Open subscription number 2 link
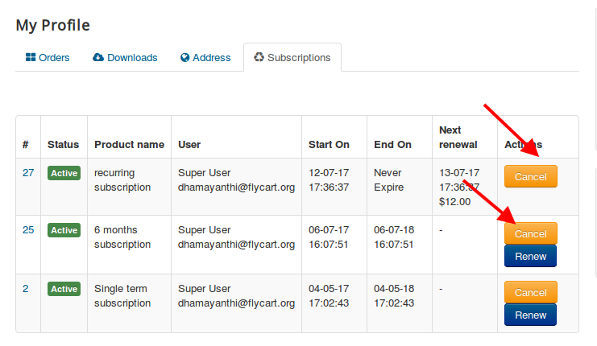This screenshot has height=346, width=597. click(26, 289)
